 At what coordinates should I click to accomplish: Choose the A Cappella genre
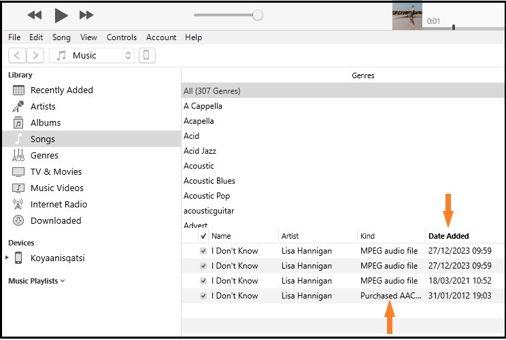tap(203, 106)
